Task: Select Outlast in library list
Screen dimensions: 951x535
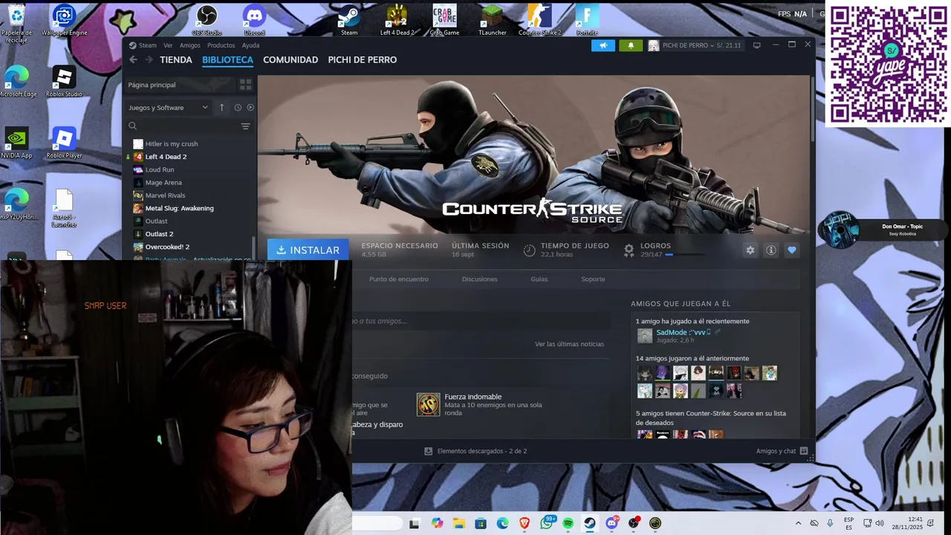Action: tap(156, 221)
